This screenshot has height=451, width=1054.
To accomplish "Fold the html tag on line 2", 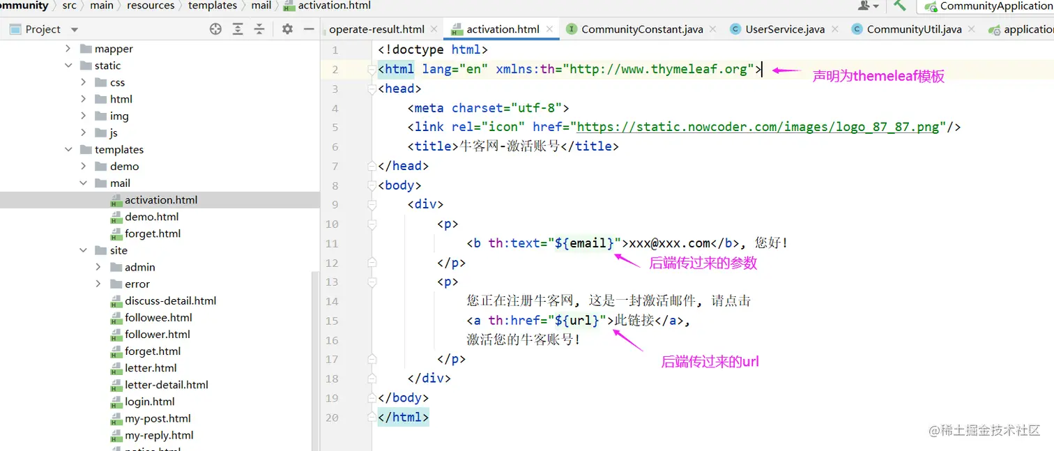I will pos(372,69).
